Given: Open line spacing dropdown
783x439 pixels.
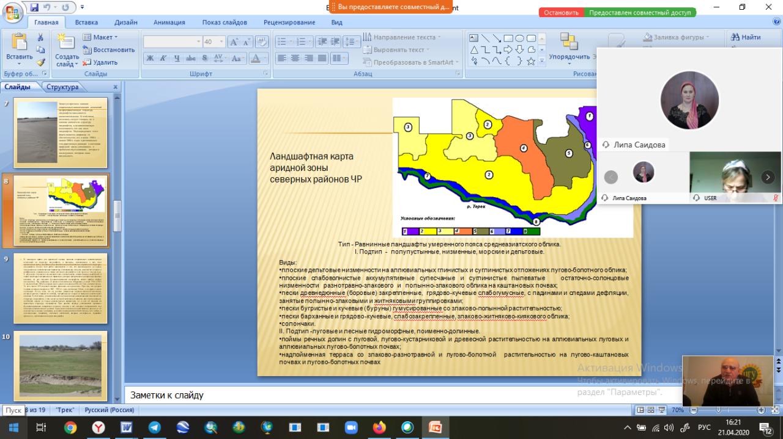Looking at the screenshot, I should point(352,42).
